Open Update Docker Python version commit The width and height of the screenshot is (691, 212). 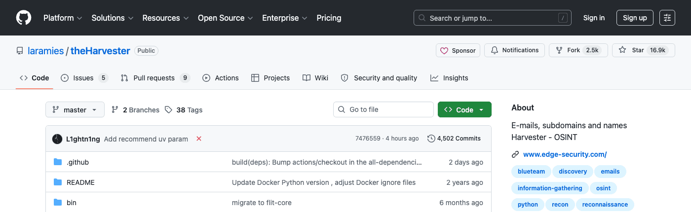(x=324, y=182)
